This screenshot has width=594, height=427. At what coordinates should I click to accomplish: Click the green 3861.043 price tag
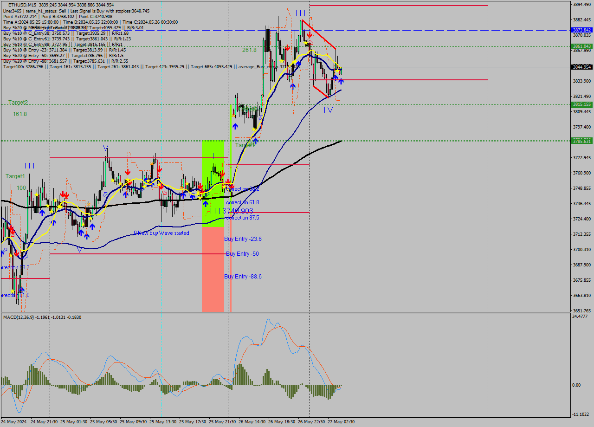point(581,46)
